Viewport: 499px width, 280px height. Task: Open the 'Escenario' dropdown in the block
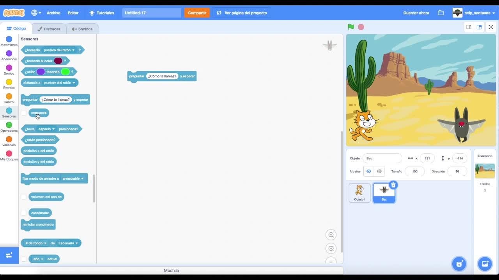point(68,243)
